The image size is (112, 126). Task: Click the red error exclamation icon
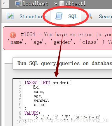click(13, 35)
